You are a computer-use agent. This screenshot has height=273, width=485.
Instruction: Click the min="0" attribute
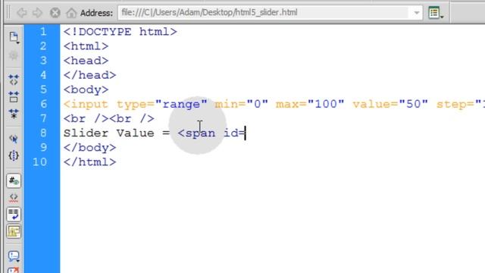[x=242, y=105]
